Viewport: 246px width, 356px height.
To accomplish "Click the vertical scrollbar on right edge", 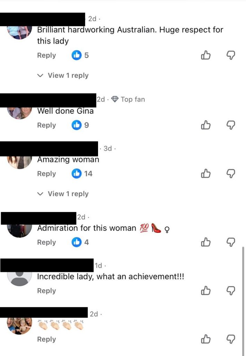I will pyautogui.click(x=243, y=300).
